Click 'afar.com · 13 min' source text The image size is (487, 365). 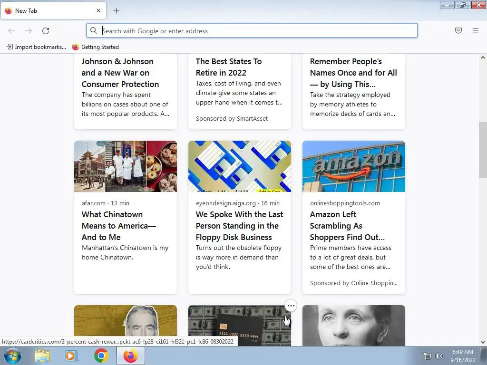(105, 203)
